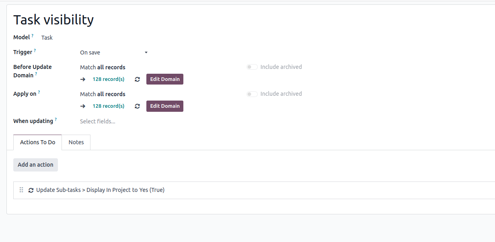The width and height of the screenshot is (495, 242).
Task: Toggle Include archived for Apply on
Action: (252, 94)
